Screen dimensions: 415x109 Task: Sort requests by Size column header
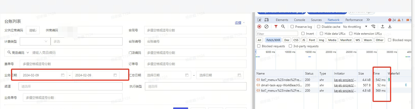click(x=364, y=73)
